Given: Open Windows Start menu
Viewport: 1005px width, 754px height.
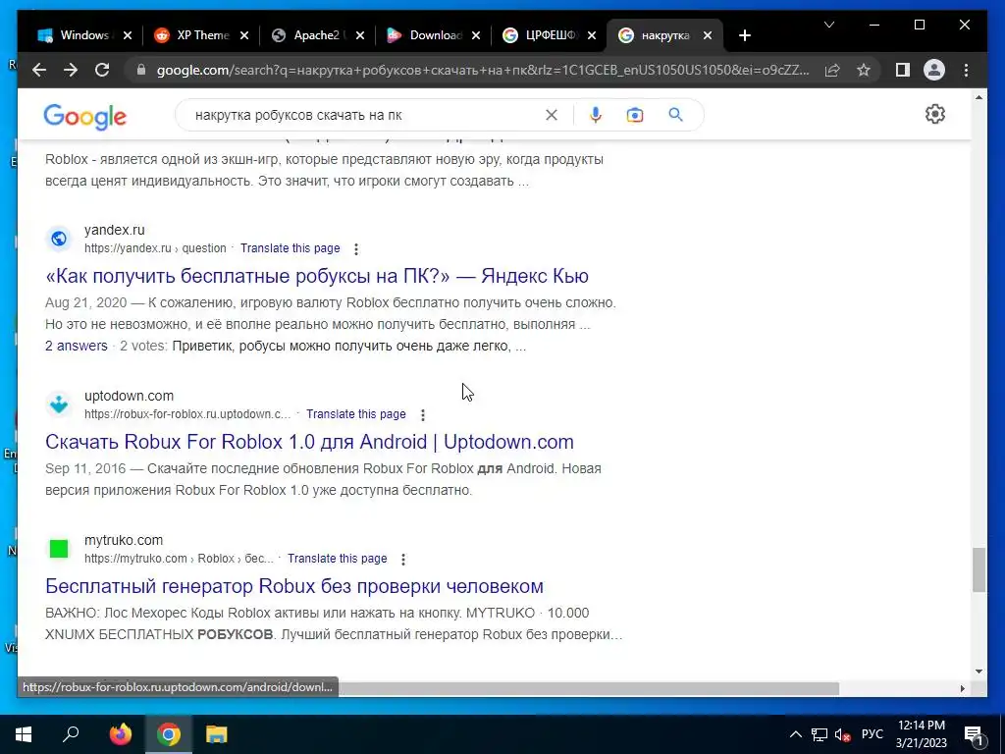Looking at the screenshot, I should coord(24,734).
